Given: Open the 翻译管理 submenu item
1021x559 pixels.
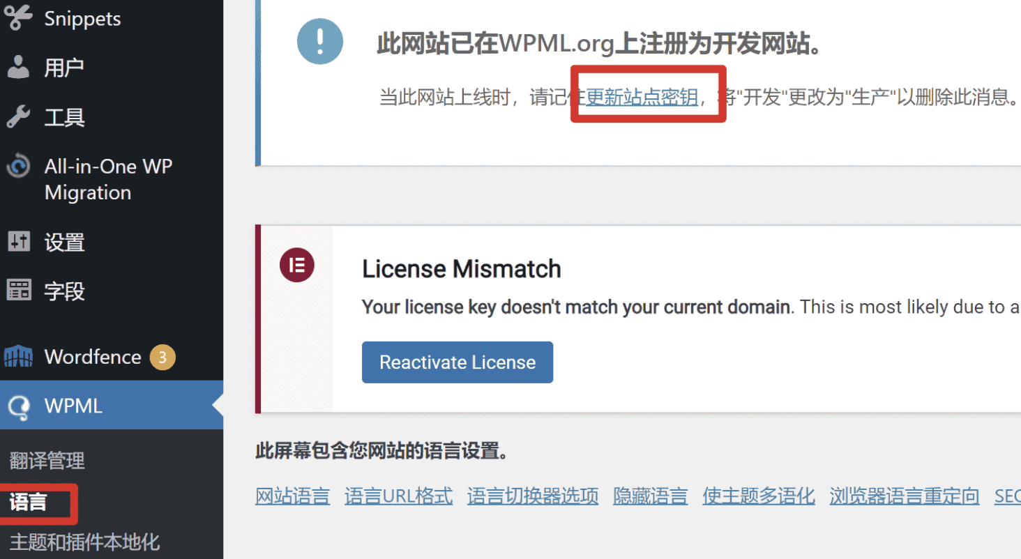Looking at the screenshot, I should coord(46,461).
